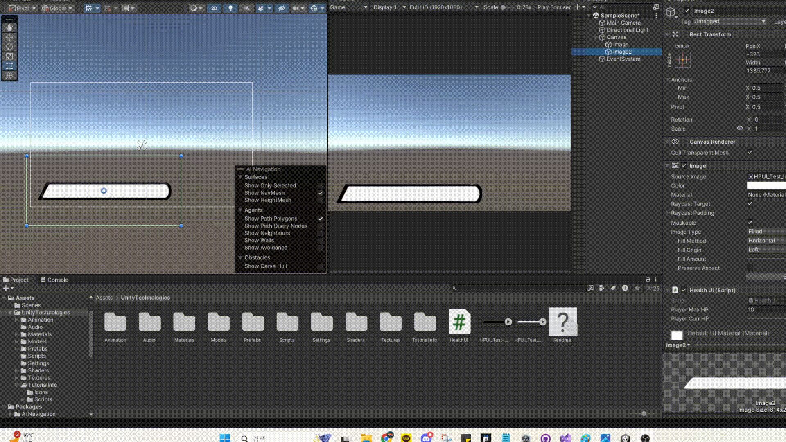Select the EventSystem object in Hierarchy
The height and width of the screenshot is (442, 786).
coord(623,59)
